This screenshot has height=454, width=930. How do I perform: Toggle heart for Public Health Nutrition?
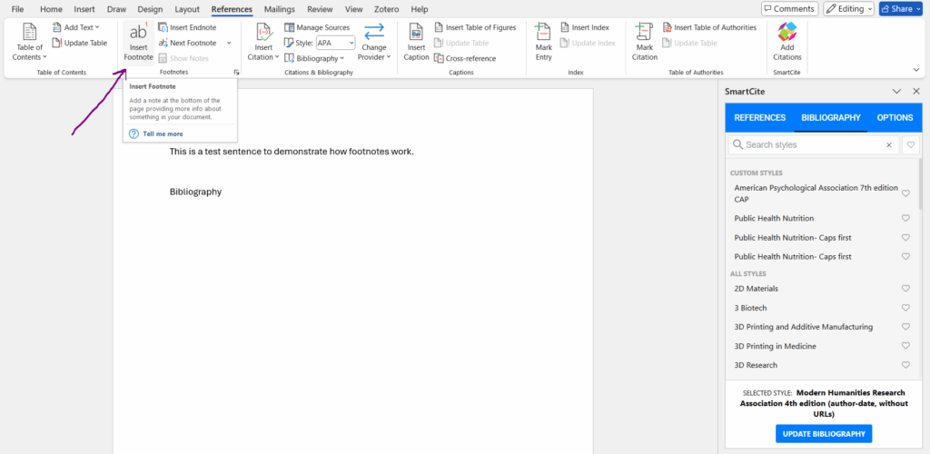(905, 219)
